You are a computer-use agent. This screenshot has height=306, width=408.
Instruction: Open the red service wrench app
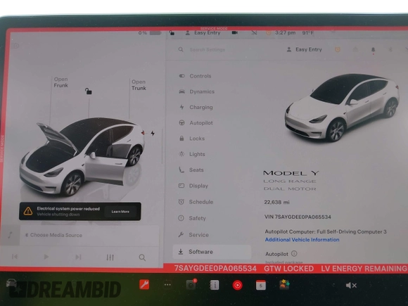(144, 284)
